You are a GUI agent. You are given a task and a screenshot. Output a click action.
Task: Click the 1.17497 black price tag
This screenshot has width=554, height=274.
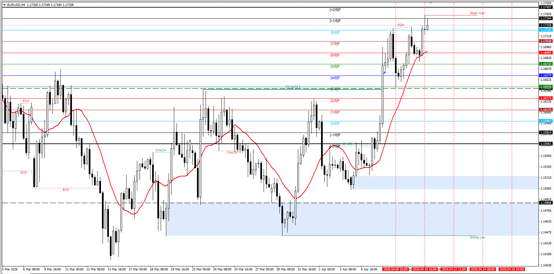point(546,7)
